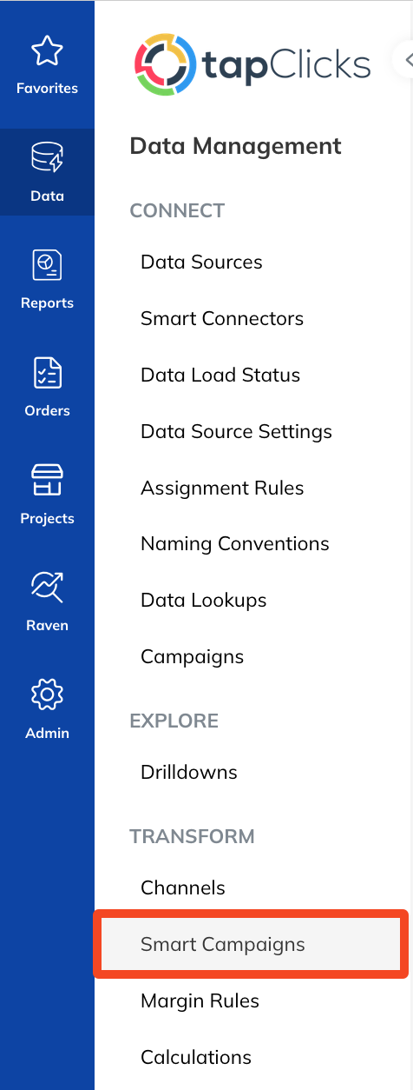The height and width of the screenshot is (1090, 413).
Task: Open the Projects storefront icon
Action: point(47,481)
